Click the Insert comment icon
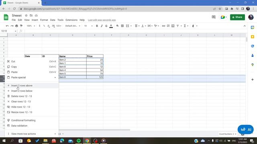257x144 pixels. (x=168, y=26)
